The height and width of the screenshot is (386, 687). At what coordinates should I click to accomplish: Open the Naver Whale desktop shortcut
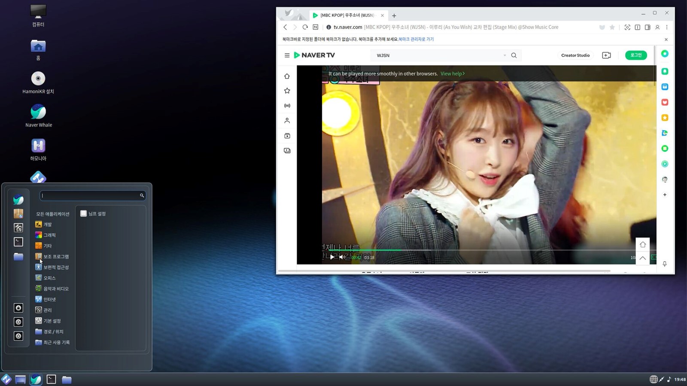[38, 116]
